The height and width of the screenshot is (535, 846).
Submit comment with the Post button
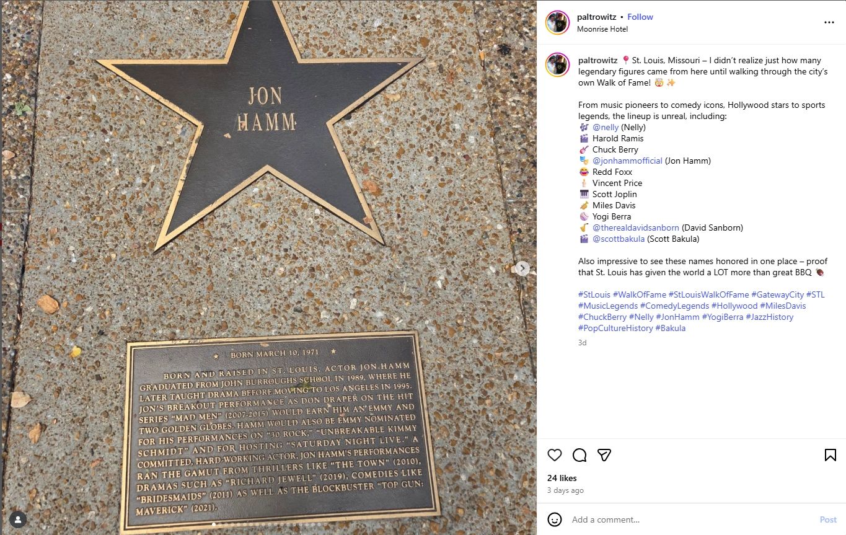pyautogui.click(x=828, y=520)
